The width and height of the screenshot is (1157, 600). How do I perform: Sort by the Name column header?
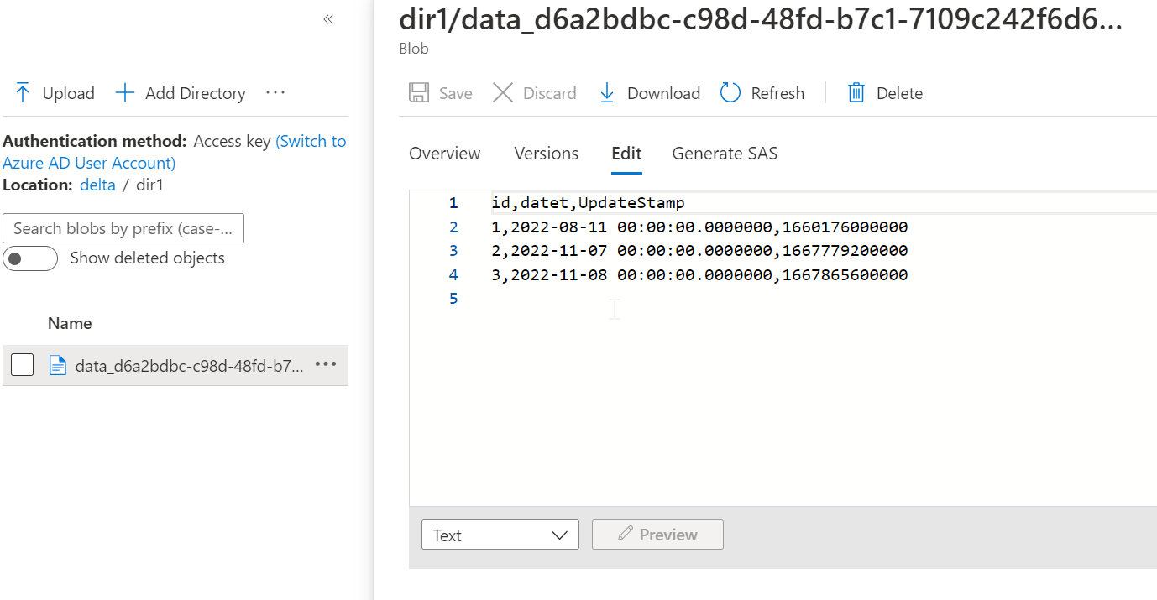[70, 323]
